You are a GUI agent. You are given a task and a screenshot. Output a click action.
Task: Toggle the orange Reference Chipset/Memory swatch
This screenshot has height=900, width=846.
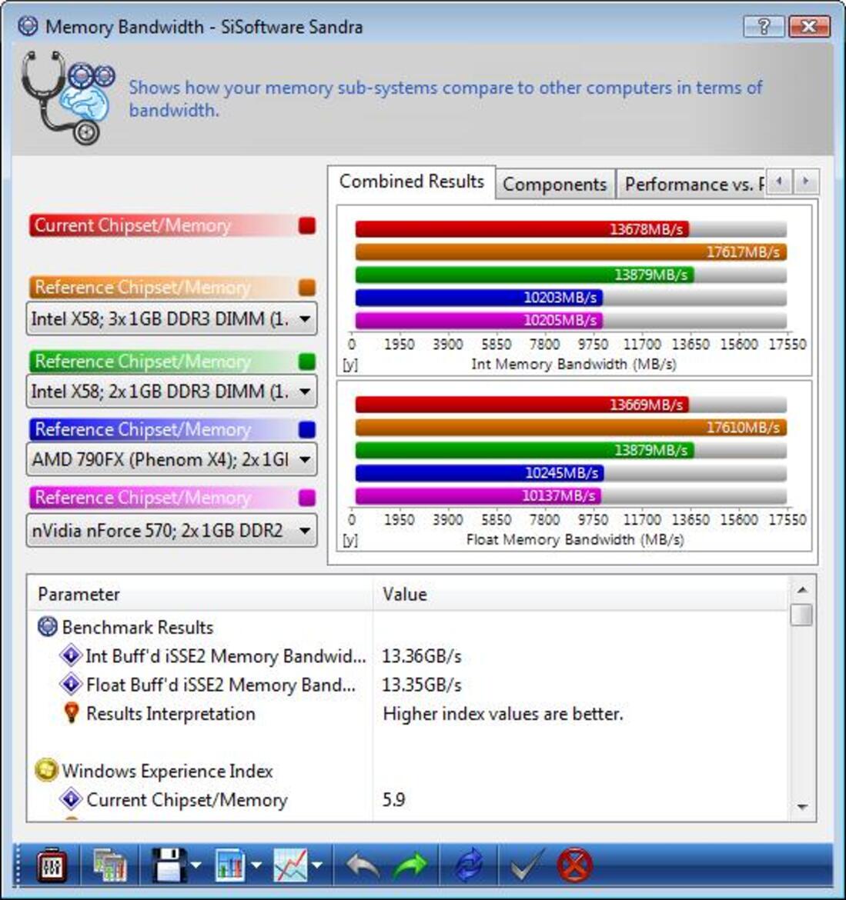click(x=307, y=287)
